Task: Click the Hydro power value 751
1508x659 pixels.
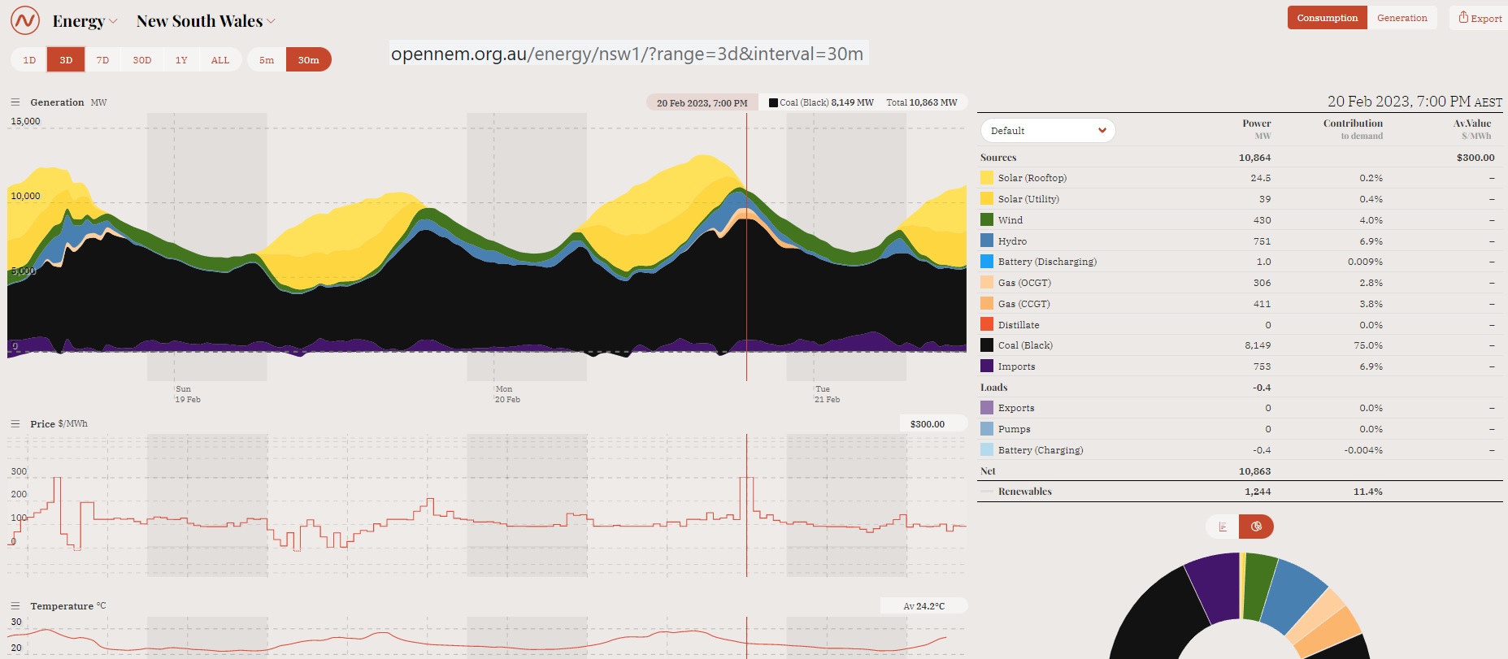Action: 1262,241
